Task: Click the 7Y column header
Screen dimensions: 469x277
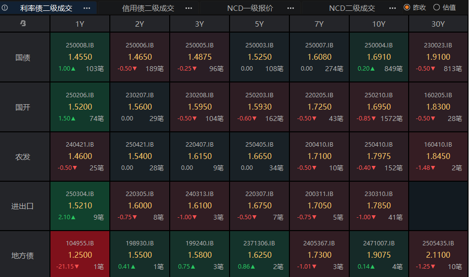Action: coord(319,24)
